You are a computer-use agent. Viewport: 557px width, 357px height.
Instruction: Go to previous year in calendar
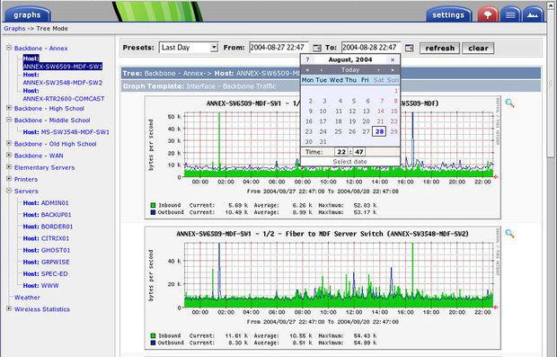(x=307, y=70)
